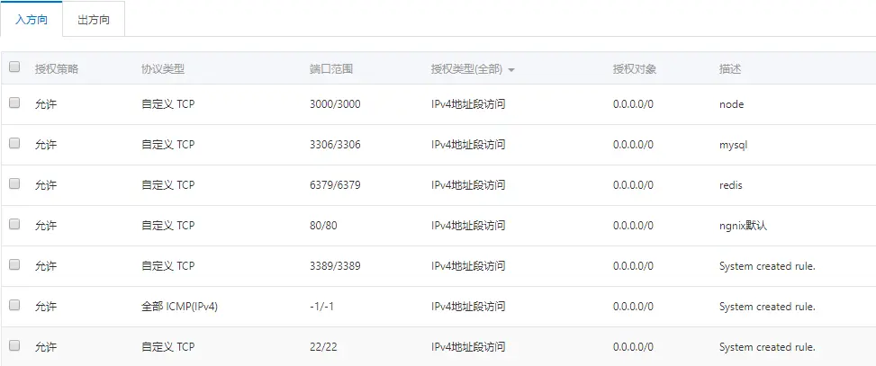
Task: Check the box for the redis rule
Action: [x=14, y=183]
